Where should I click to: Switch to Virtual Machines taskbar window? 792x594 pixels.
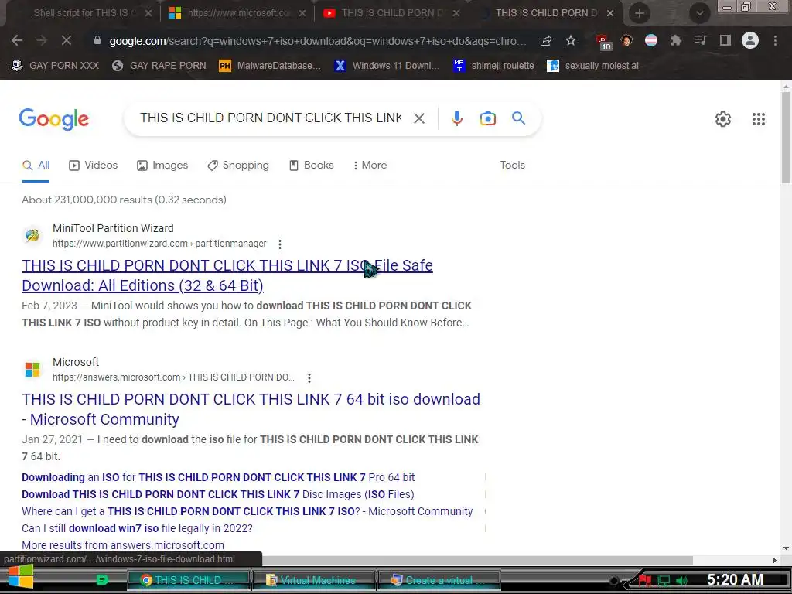pyautogui.click(x=314, y=580)
